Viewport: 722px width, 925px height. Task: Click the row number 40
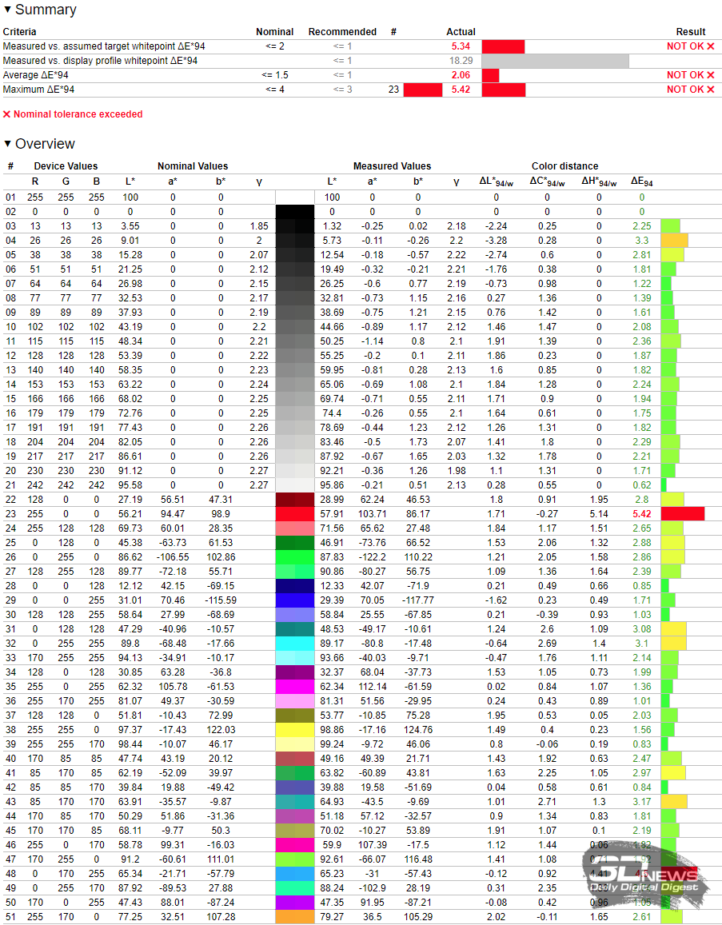pyautogui.click(x=10, y=759)
